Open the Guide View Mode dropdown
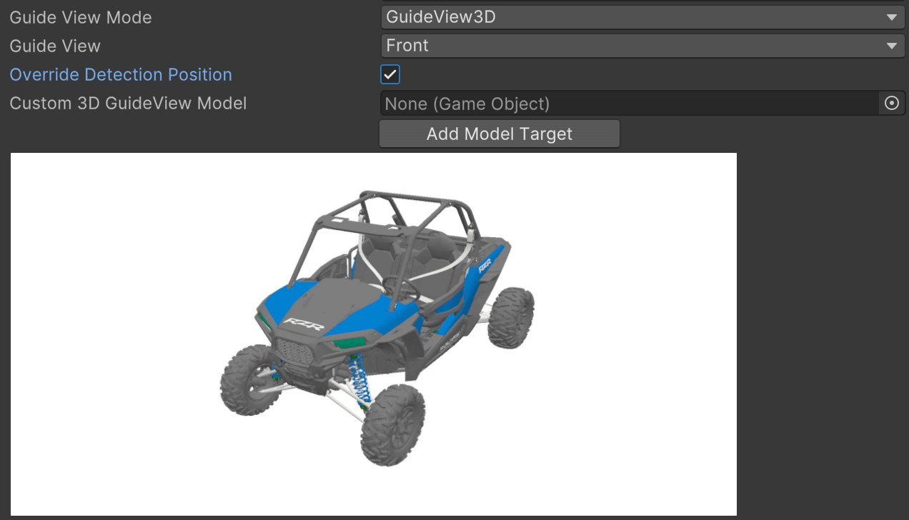Screen dimensions: 909x520 click(x=642, y=17)
